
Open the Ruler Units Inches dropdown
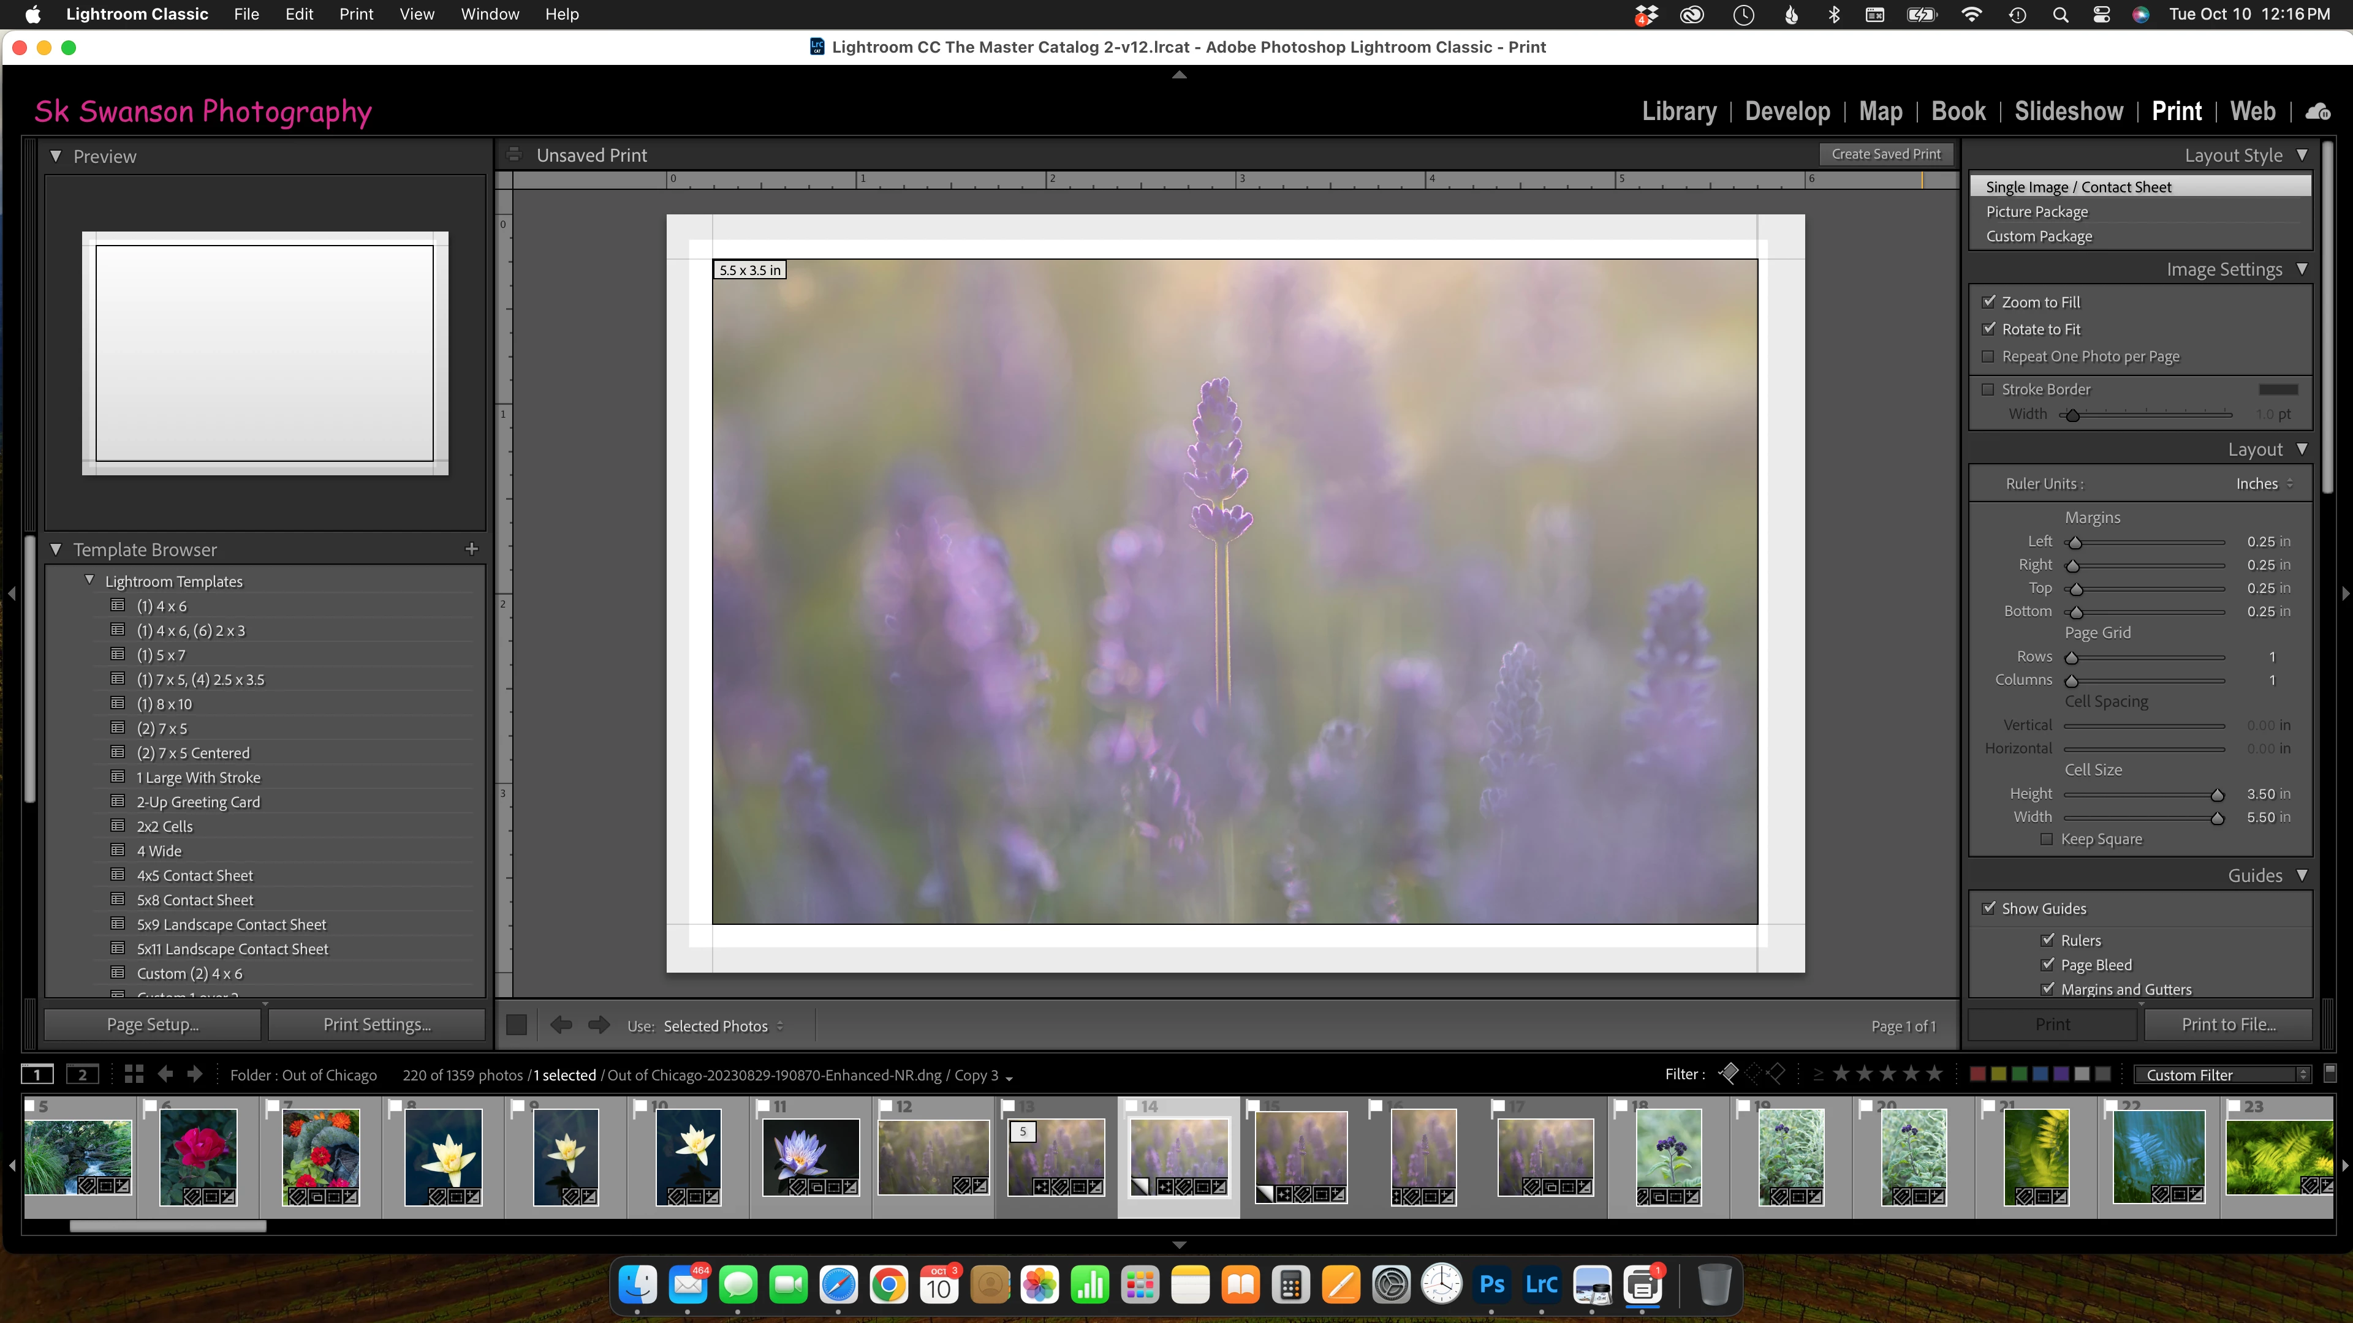2264,484
